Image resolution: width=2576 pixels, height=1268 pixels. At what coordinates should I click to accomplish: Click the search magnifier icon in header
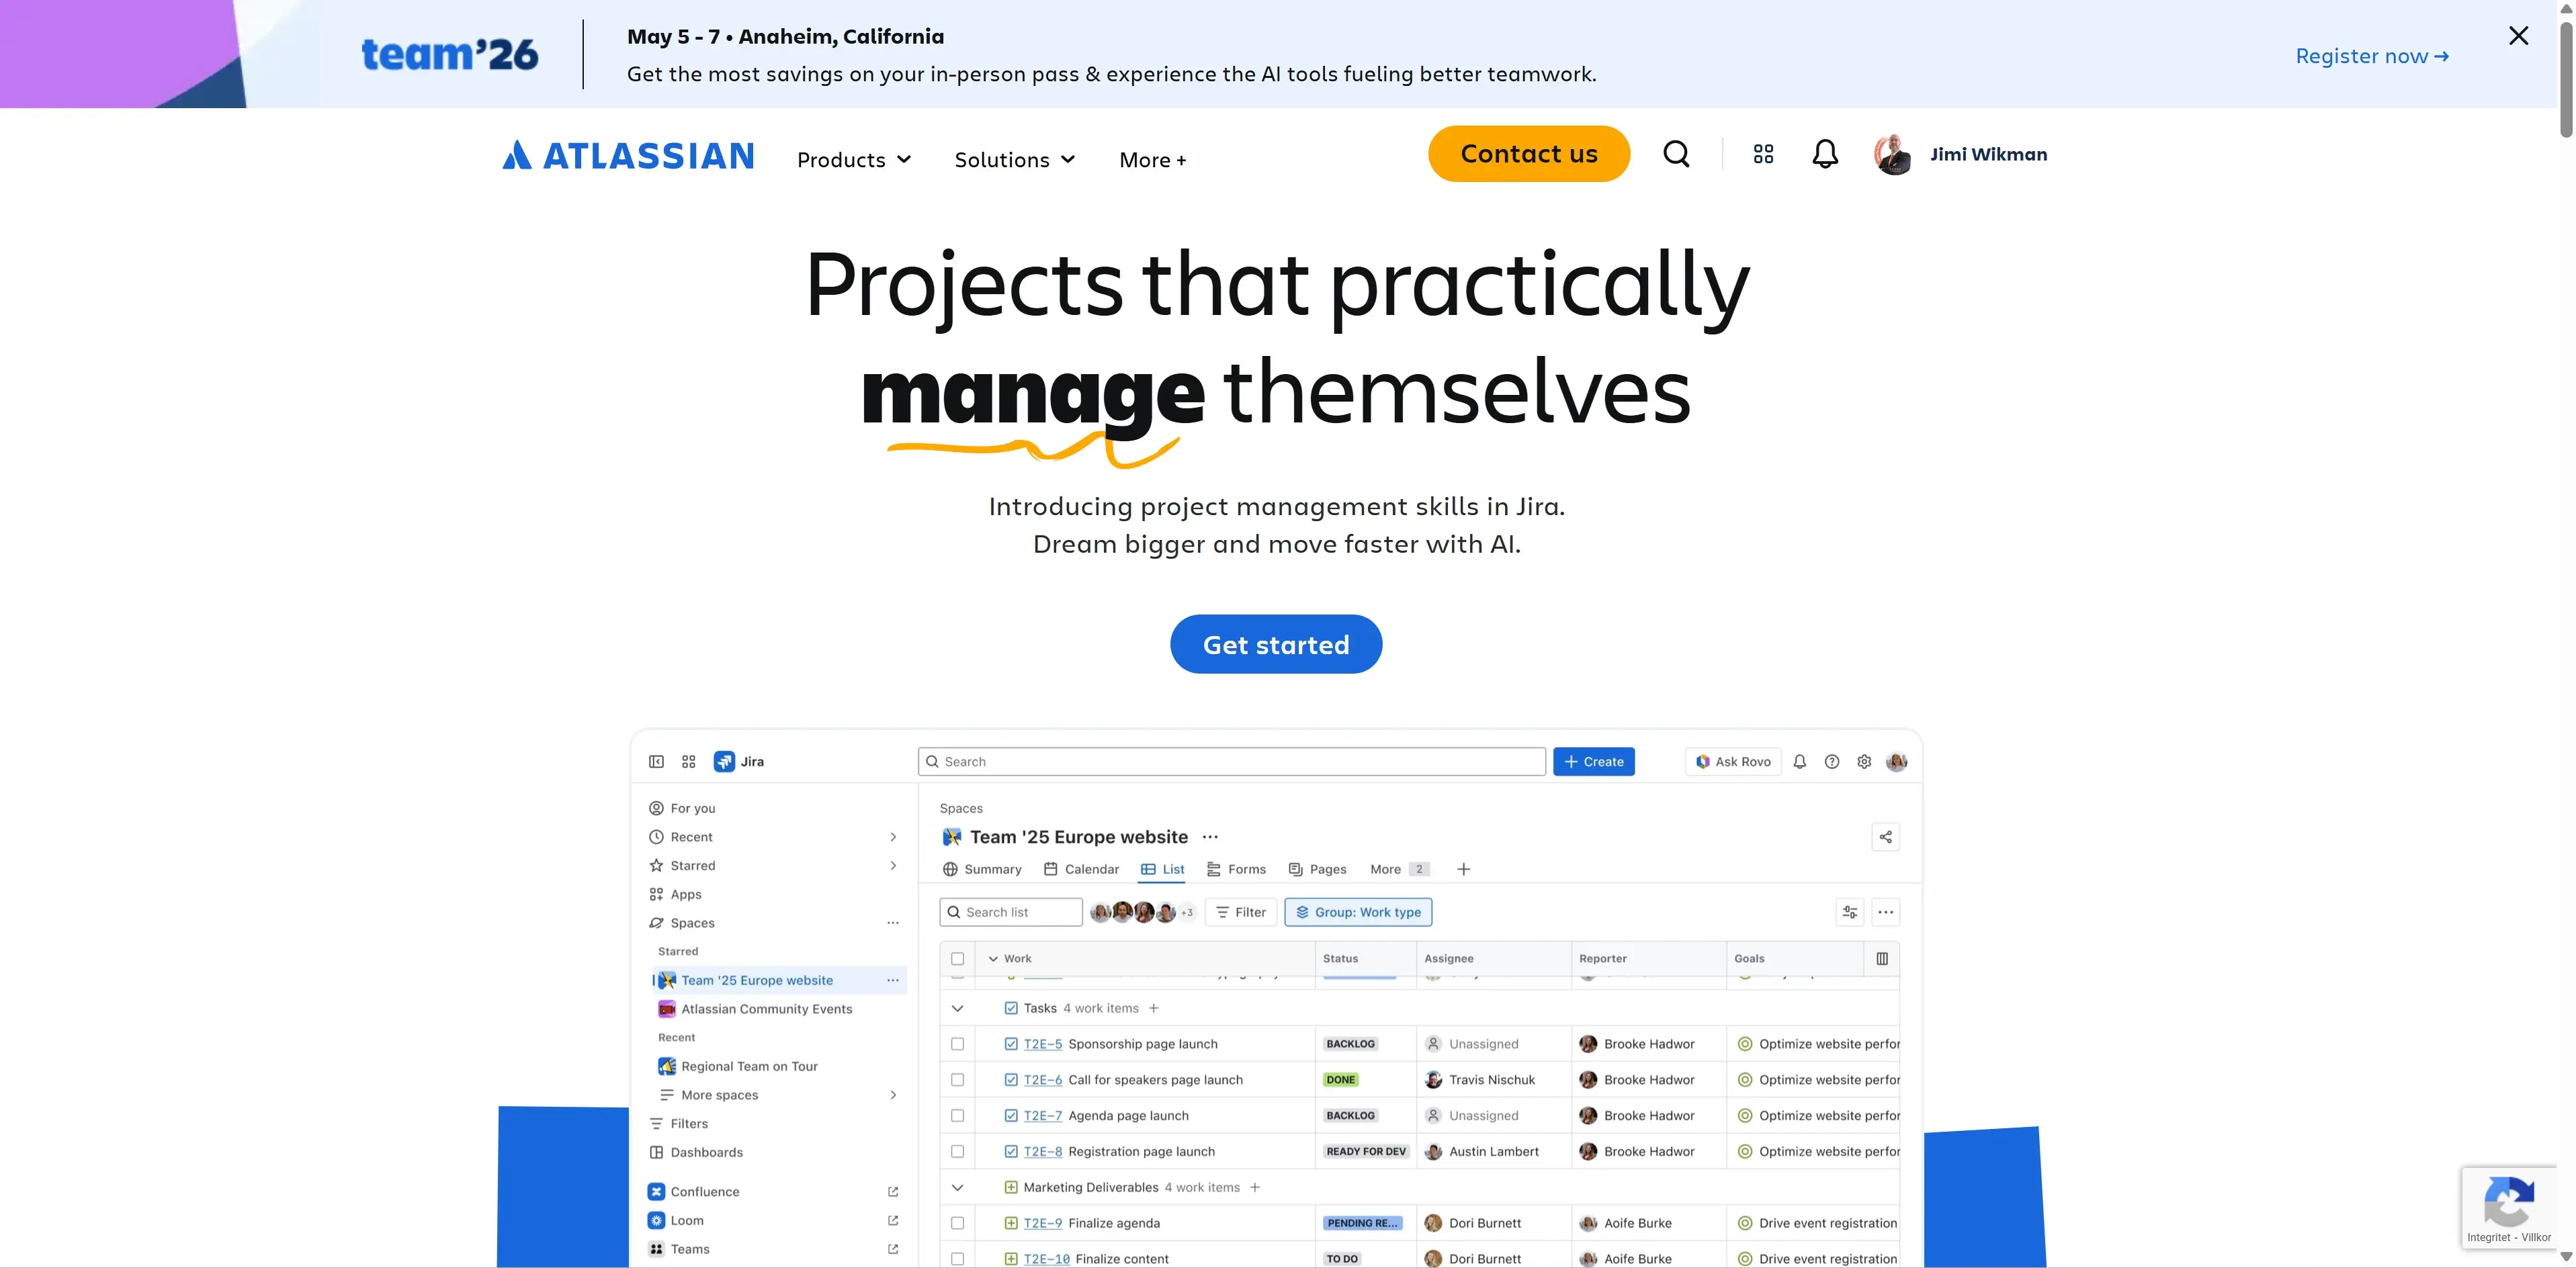point(1676,154)
